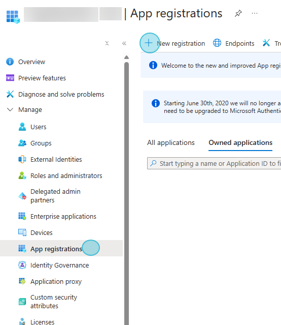Switch to Owned applications tab
281x325 pixels.
(x=240, y=142)
